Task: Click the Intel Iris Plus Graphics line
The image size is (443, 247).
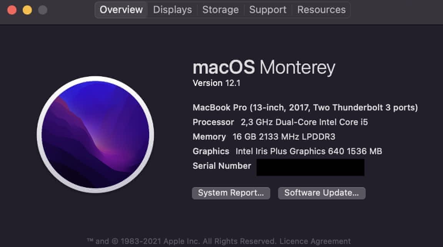Action: [287, 151]
